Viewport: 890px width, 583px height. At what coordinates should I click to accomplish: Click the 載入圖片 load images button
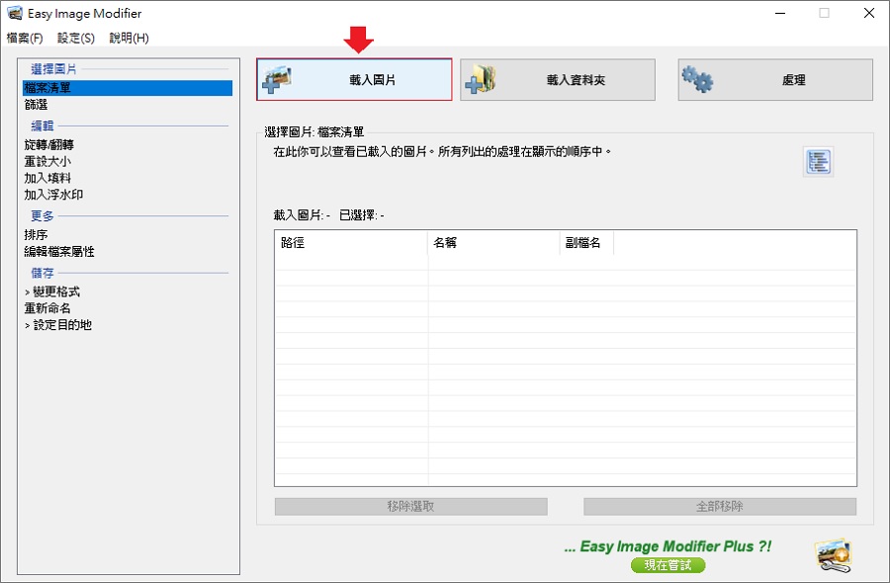(354, 79)
